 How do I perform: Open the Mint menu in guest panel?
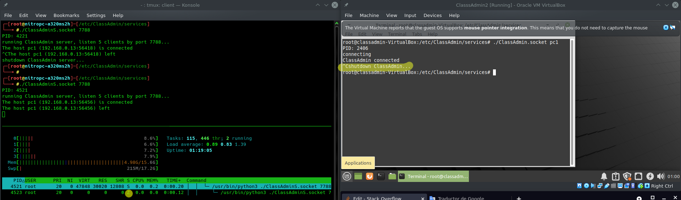coord(347,176)
